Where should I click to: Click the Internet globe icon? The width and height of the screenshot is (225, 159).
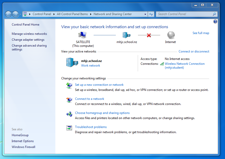coord(171,35)
